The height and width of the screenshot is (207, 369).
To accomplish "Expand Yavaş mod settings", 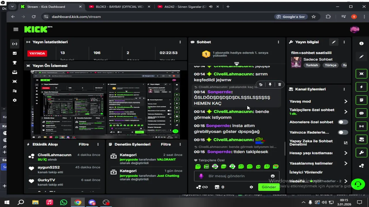I will click(x=346, y=101).
